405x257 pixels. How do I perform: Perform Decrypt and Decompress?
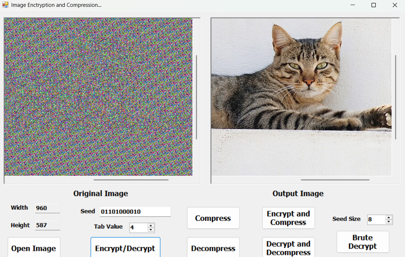(x=288, y=247)
